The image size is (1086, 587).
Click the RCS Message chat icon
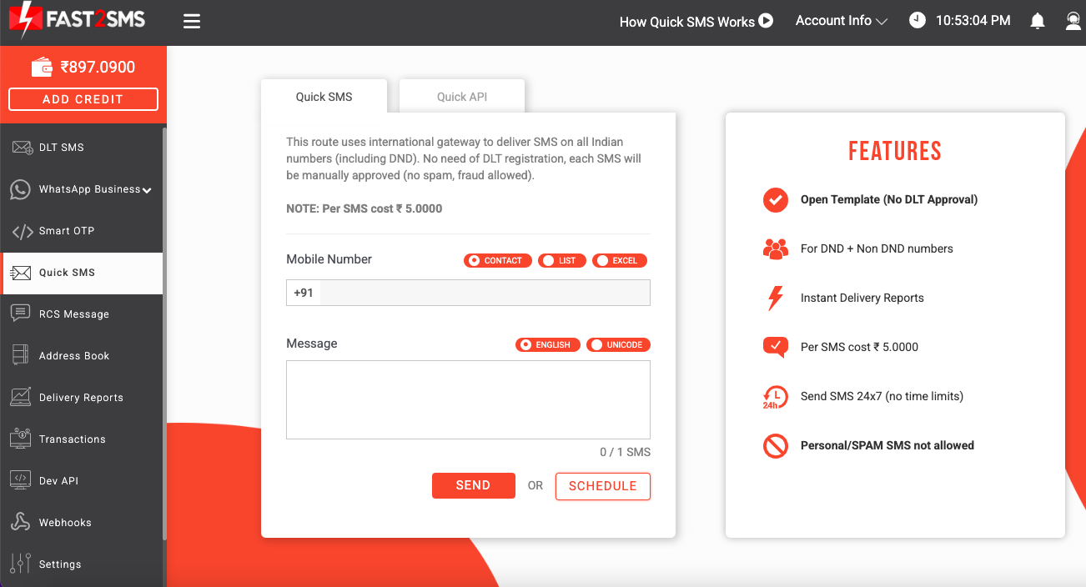[21, 314]
